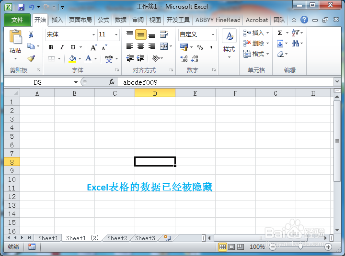
Task: Select the Page Break Preview button
Action: 241,247
